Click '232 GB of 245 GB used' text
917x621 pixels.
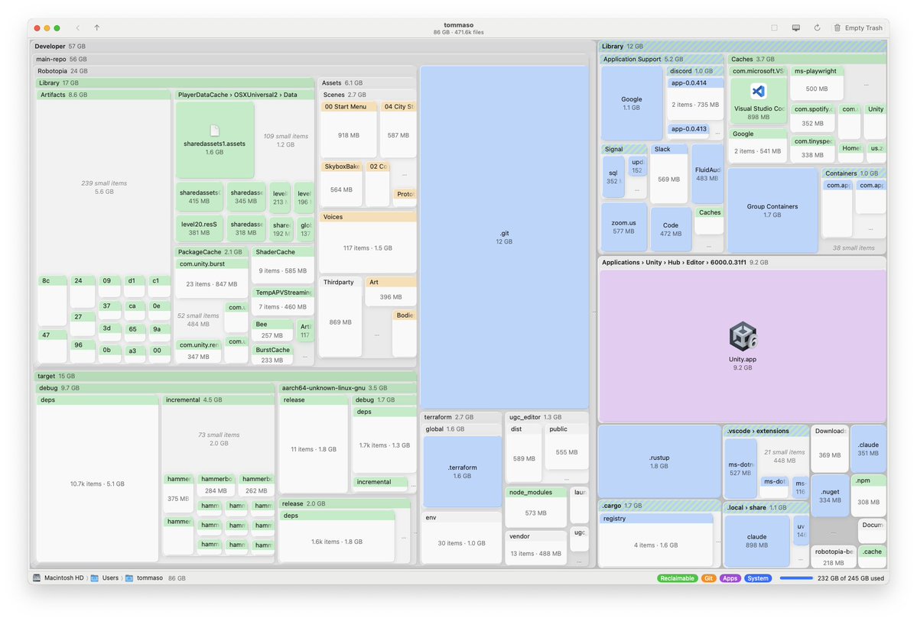pyautogui.click(x=850, y=578)
